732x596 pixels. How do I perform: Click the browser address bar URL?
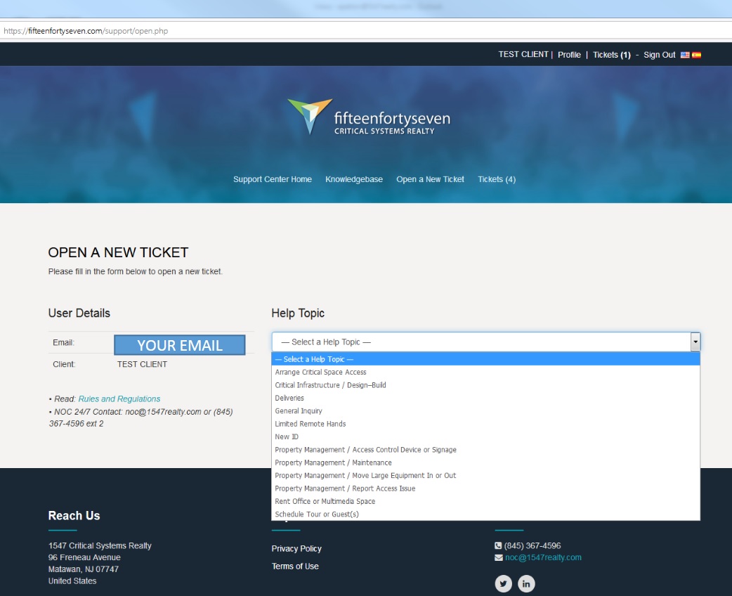point(86,31)
